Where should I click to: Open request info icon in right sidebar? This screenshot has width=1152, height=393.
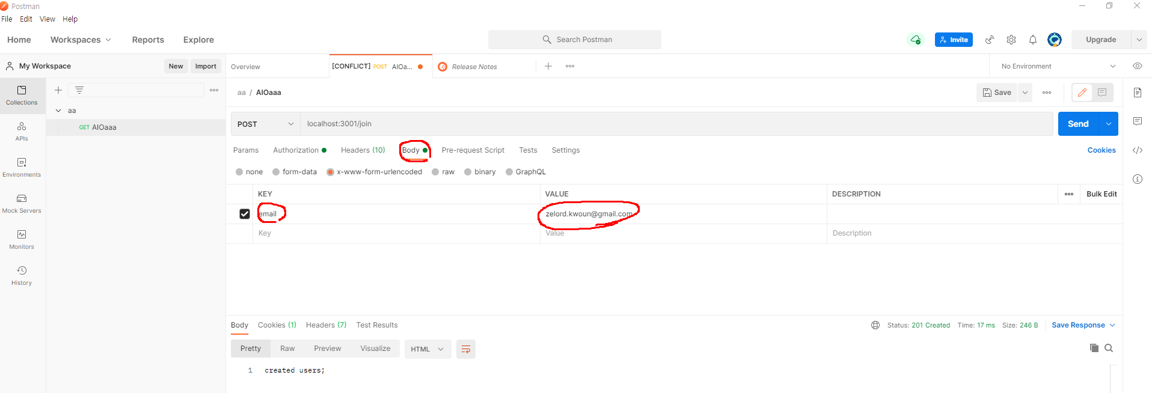tap(1138, 179)
